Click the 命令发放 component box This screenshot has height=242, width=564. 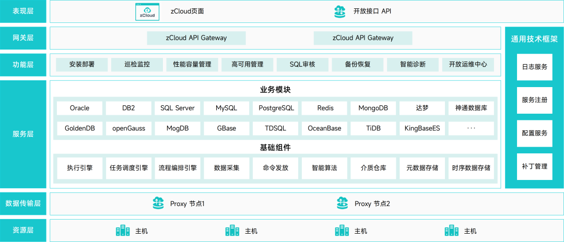pos(276,168)
